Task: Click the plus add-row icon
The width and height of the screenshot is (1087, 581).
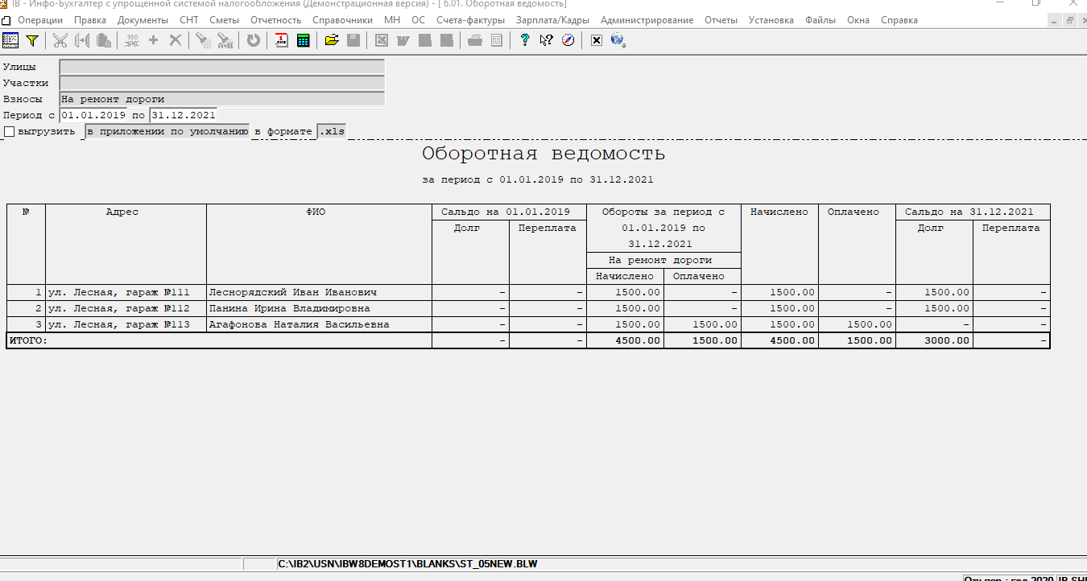Action: 154,39
